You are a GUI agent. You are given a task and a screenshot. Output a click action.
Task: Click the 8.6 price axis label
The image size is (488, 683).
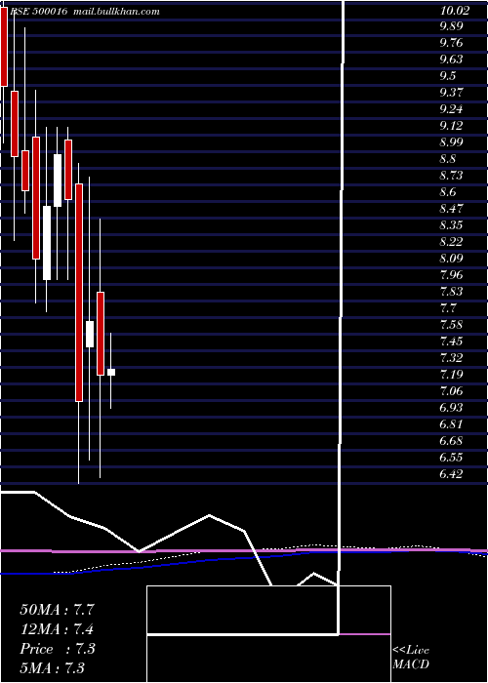tap(448, 191)
